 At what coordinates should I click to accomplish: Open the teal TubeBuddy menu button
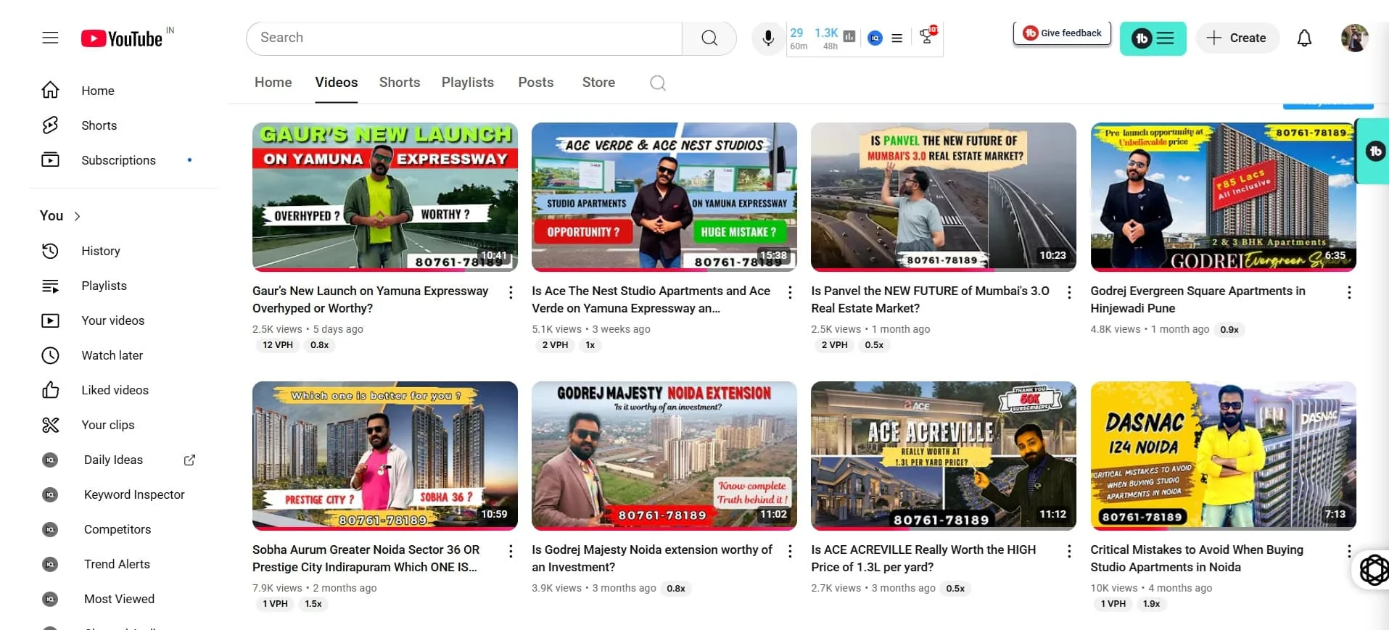[1153, 38]
